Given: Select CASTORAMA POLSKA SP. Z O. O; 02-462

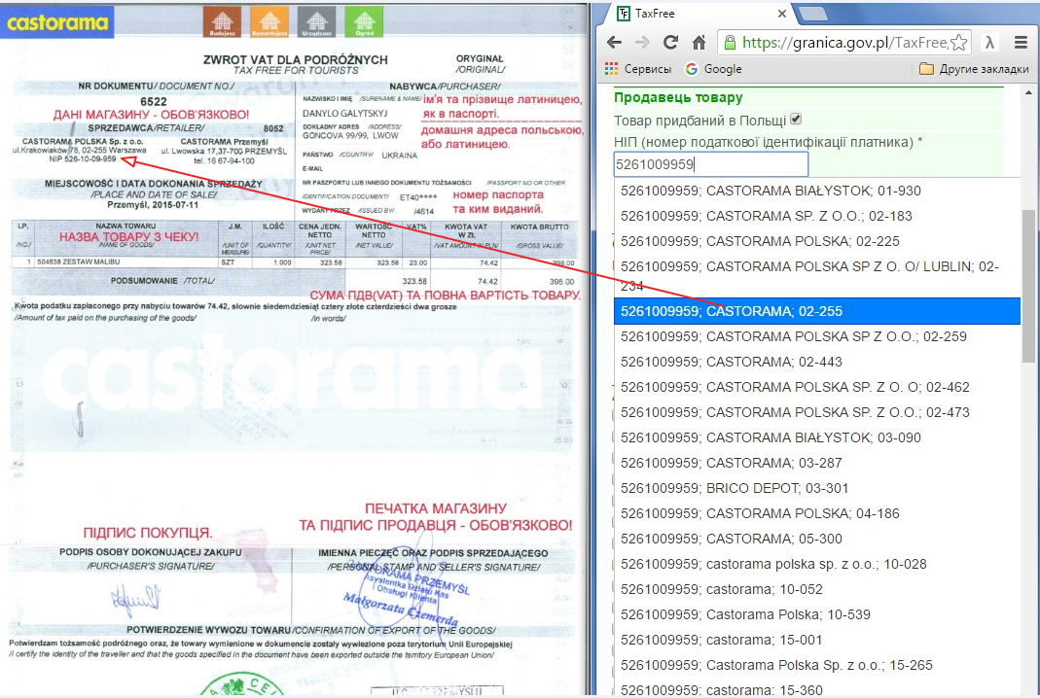Looking at the screenshot, I should coord(817,387).
